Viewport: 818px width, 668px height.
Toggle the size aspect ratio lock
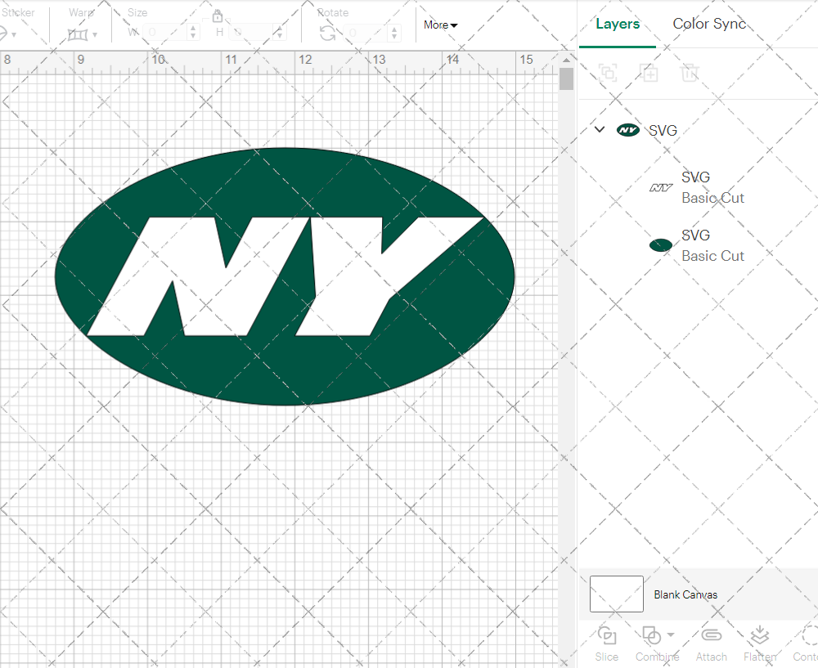[218, 16]
